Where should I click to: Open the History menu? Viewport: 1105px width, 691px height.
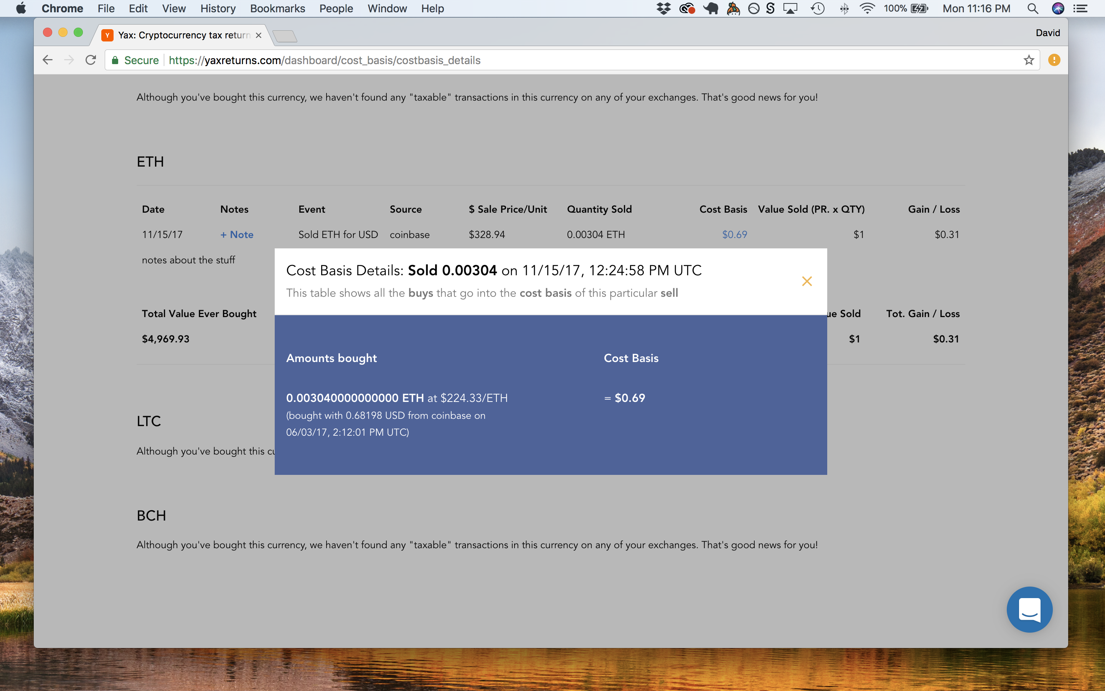pyautogui.click(x=218, y=8)
